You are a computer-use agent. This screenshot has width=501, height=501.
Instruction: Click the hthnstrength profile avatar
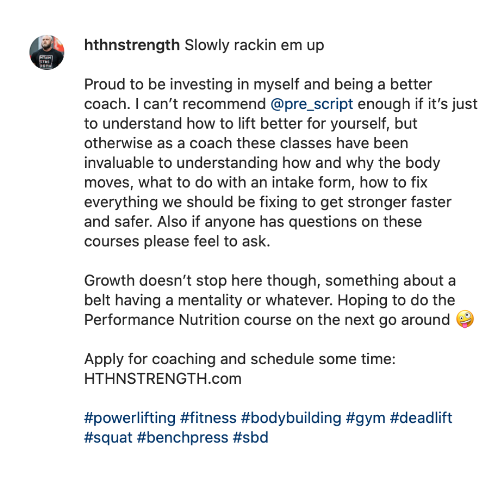[x=47, y=52]
